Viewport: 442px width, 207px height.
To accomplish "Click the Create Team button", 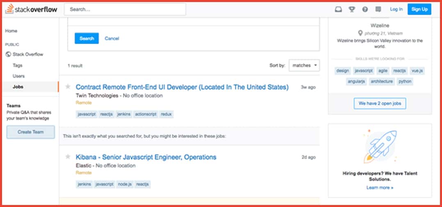I will [x=31, y=132].
